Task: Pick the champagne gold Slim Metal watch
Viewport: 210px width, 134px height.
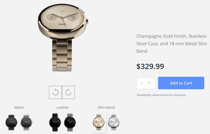Action: pyautogui.click(x=99, y=122)
